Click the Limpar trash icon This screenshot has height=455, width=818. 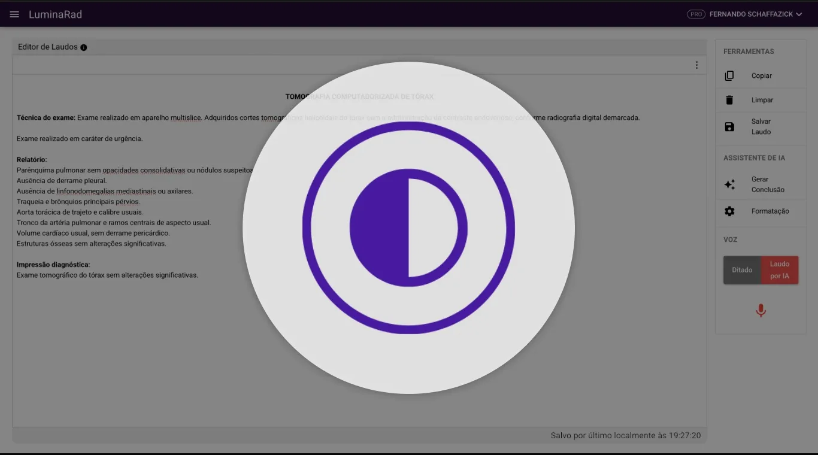(729, 100)
